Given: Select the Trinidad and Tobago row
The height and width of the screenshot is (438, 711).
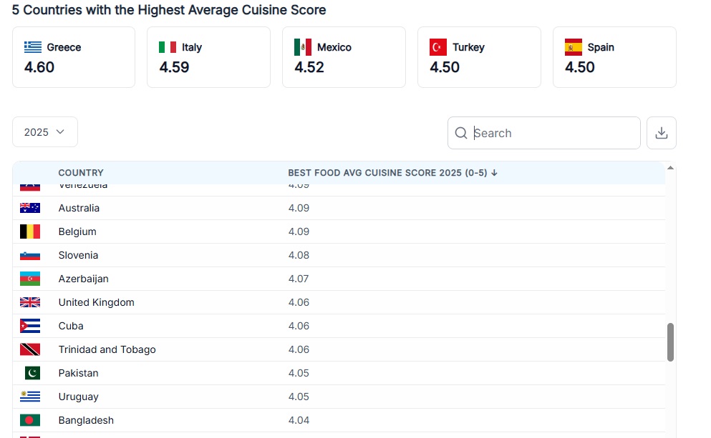Looking at the screenshot, I should 107,349.
